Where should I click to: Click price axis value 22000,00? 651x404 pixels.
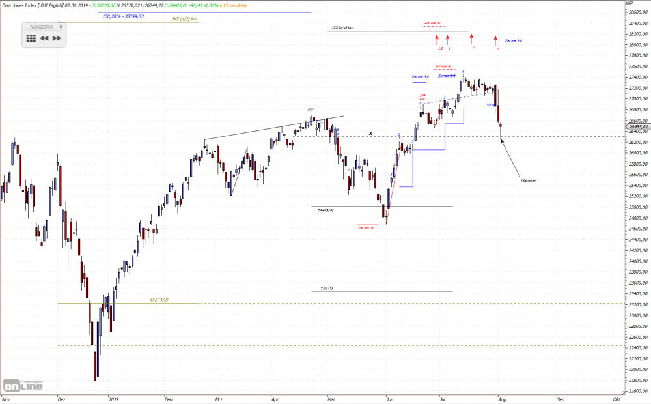tap(639, 369)
